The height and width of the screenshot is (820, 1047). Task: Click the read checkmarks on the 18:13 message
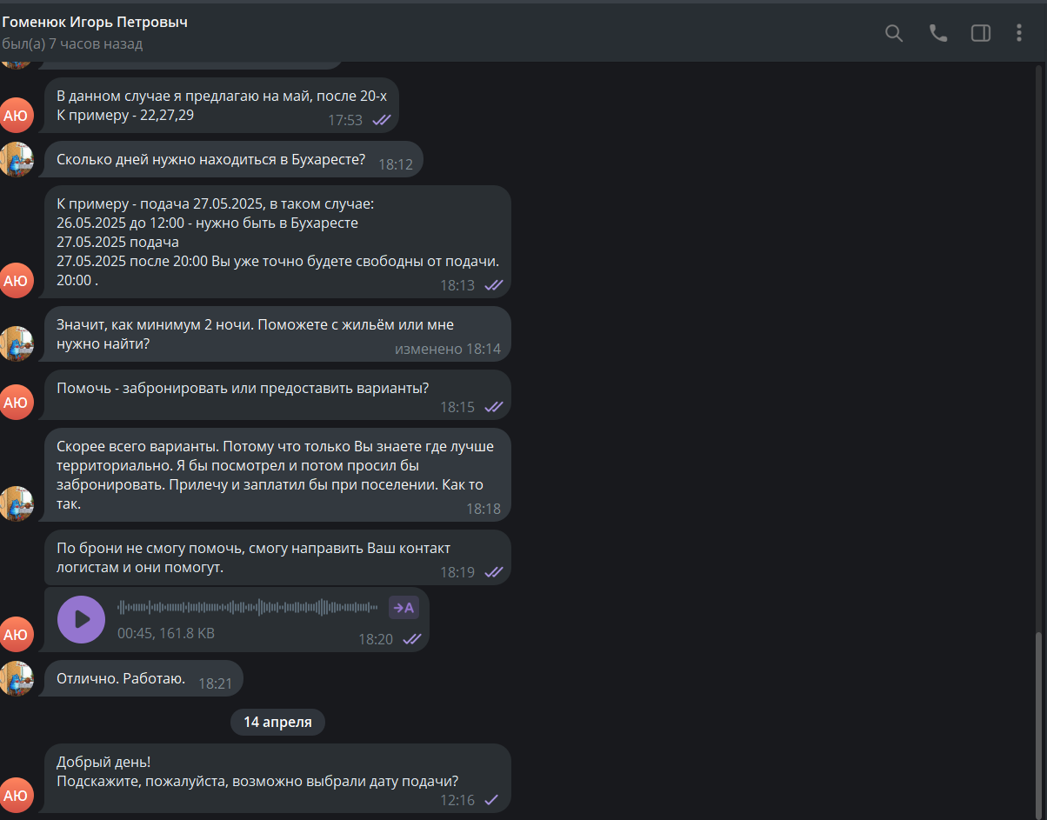coord(494,285)
